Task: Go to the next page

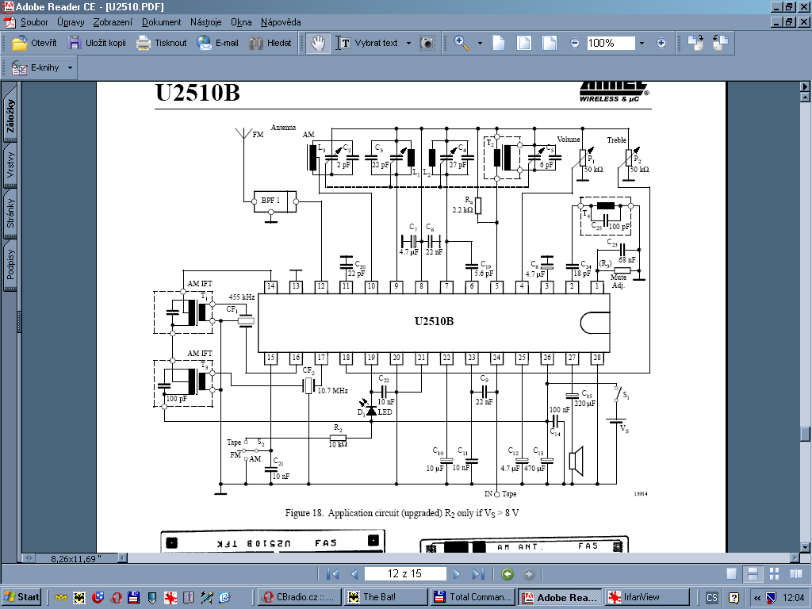Action: click(457, 574)
